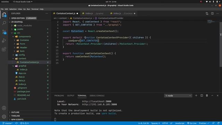Open package.json in the explorer
Screen dimensions: 222x125
click(x=30, y=91)
